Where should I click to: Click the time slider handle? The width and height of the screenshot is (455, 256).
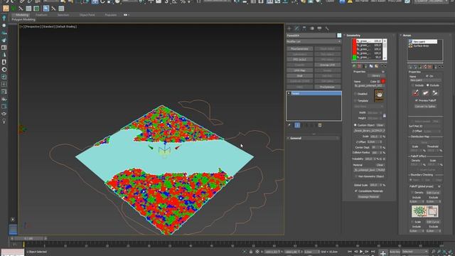[28, 239]
